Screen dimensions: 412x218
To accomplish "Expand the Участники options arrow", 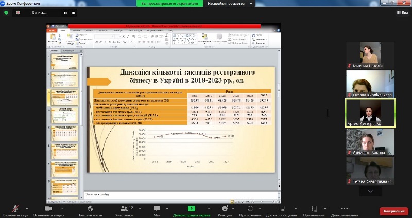I will [139, 208].
